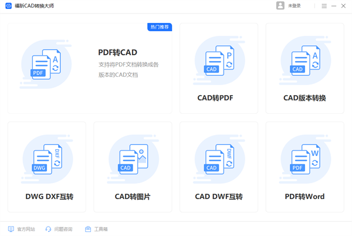Click the DWG DXF互转 label
This screenshot has width=352, height=236.
tap(49, 197)
